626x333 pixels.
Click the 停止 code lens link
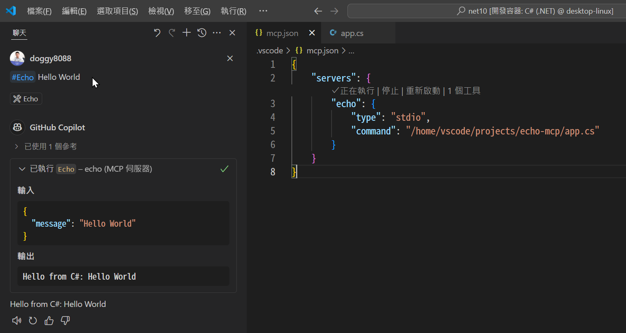pyautogui.click(x=390, y=91)
